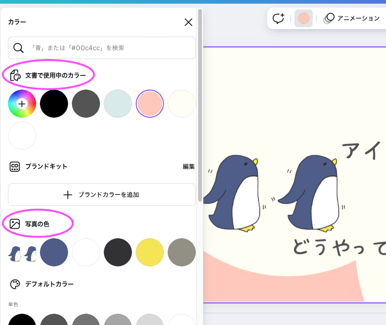Click the document colors palette icon

pos(15,75)
